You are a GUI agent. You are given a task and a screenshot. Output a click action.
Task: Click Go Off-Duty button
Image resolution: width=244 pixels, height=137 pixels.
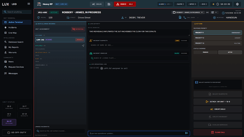[x=17, y=132]
